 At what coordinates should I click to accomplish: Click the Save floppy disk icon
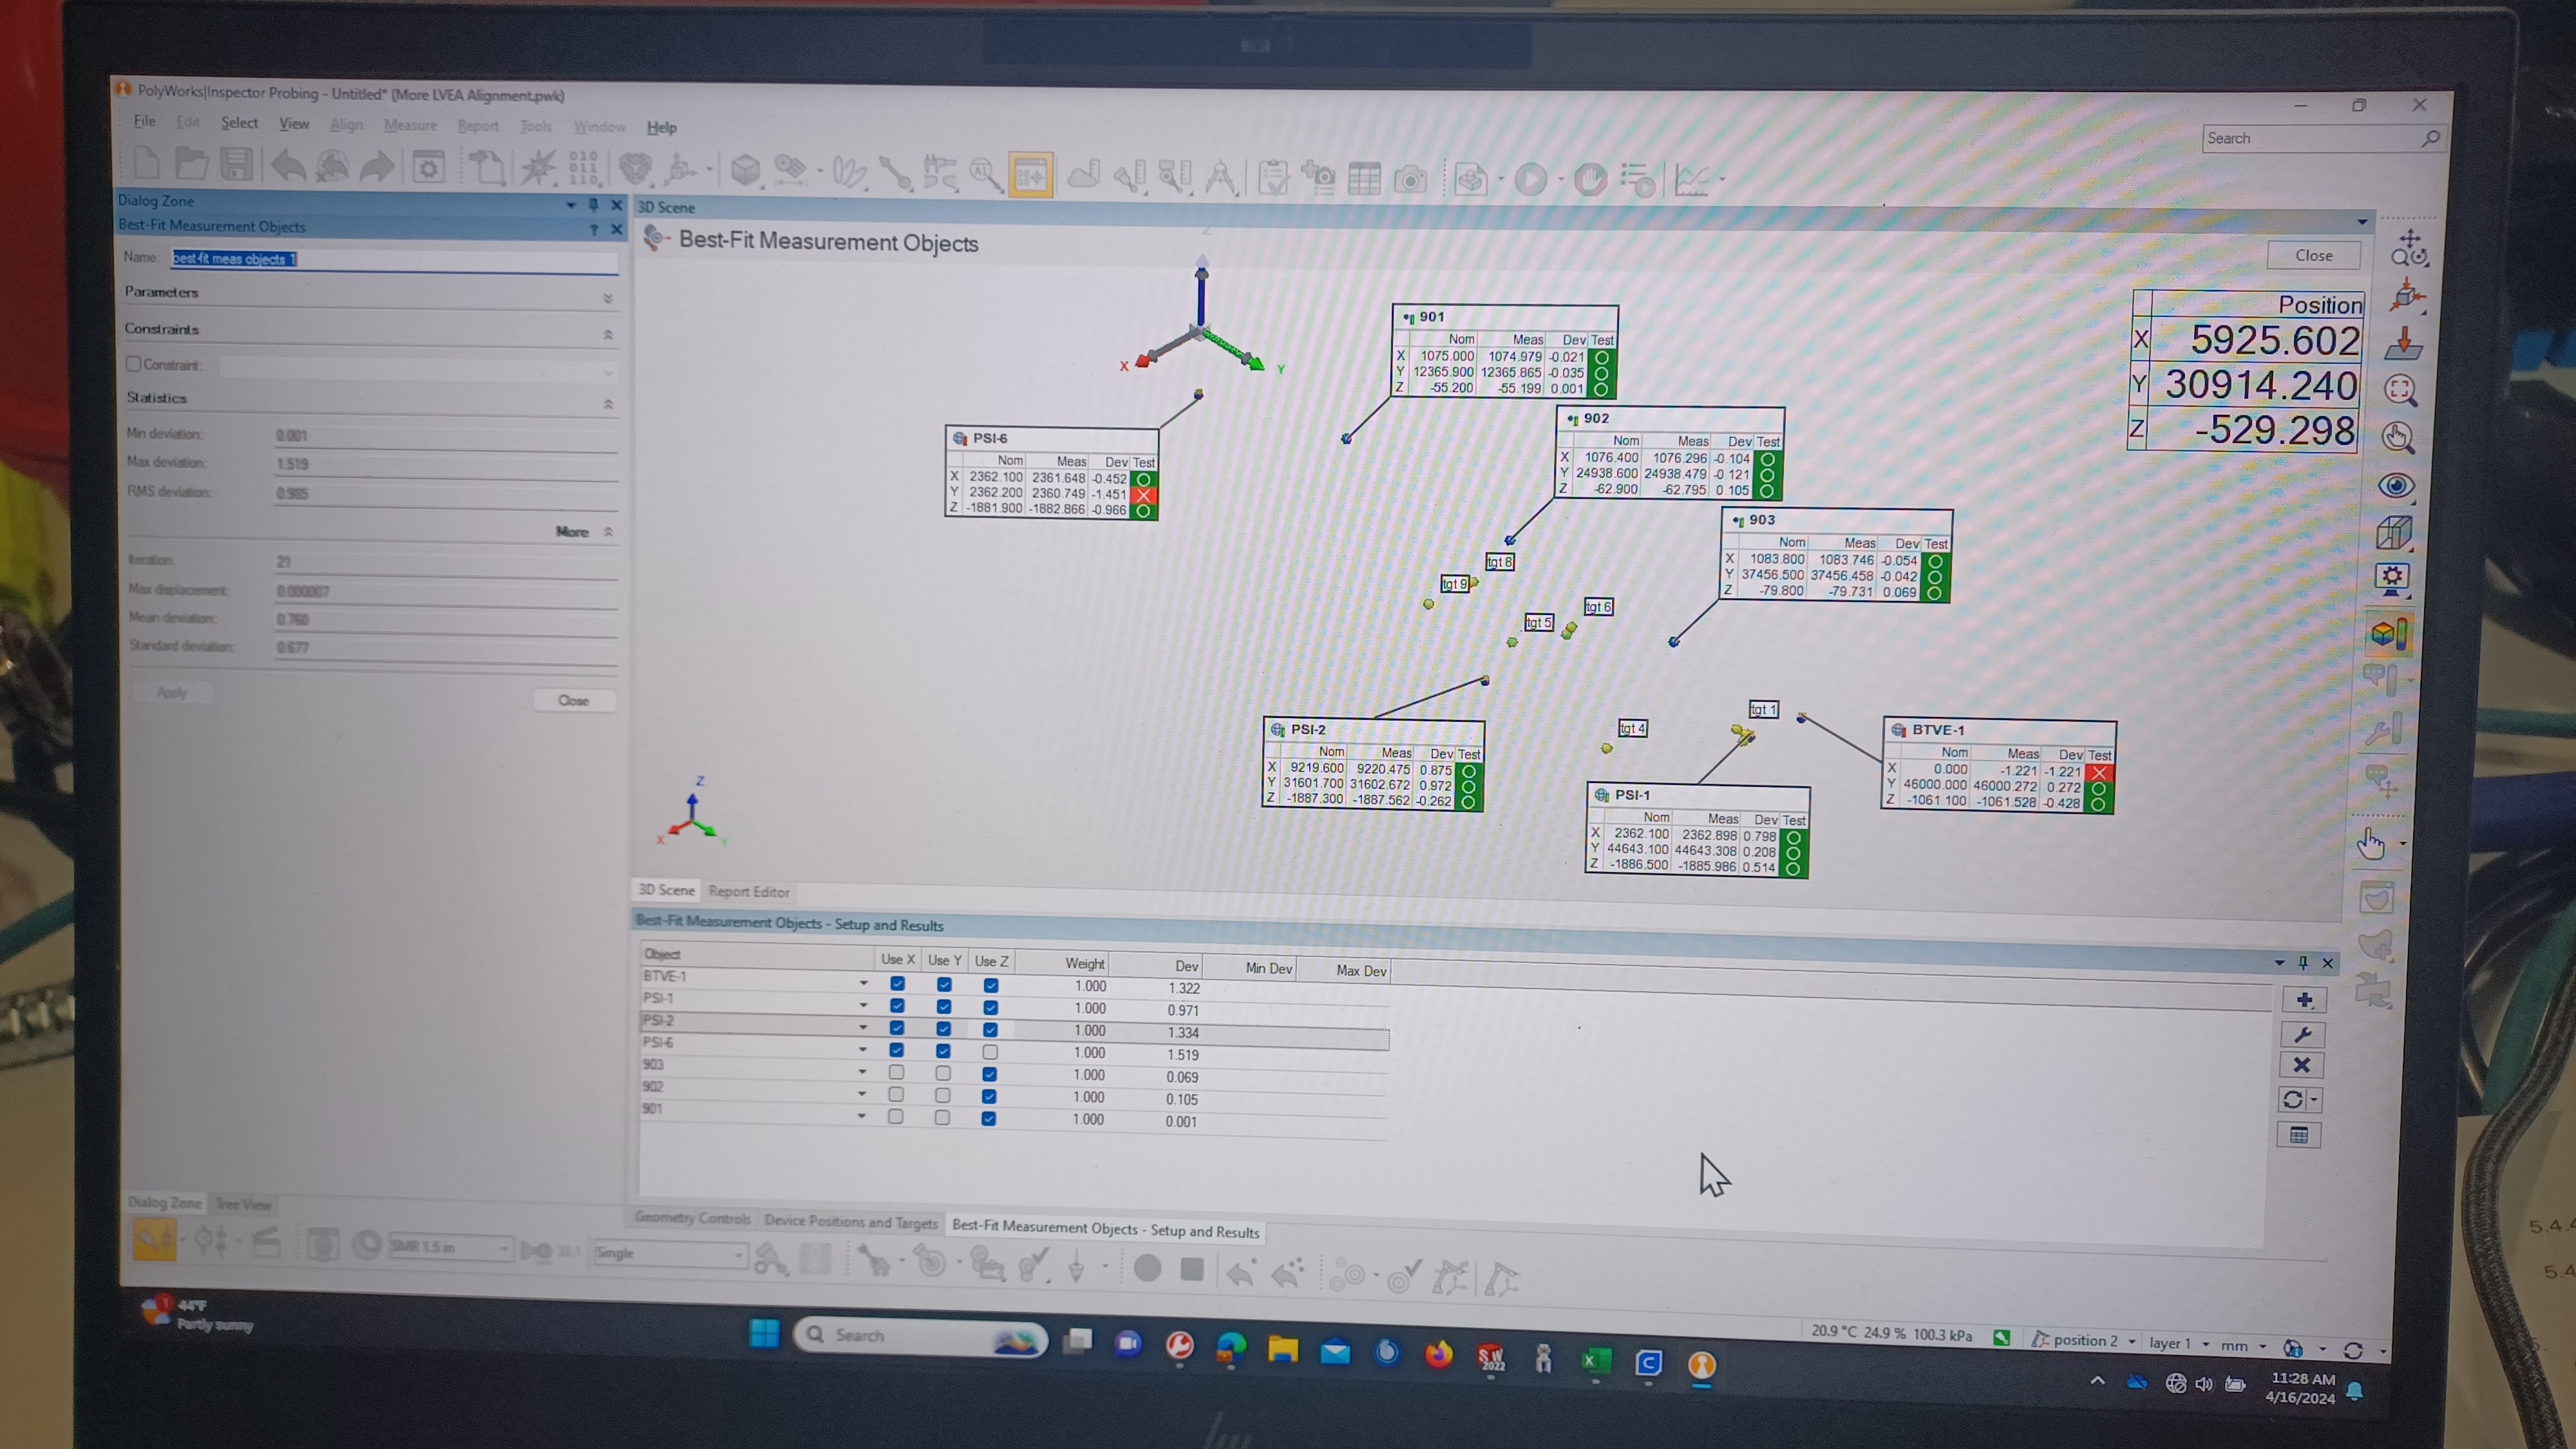[236, 164]
